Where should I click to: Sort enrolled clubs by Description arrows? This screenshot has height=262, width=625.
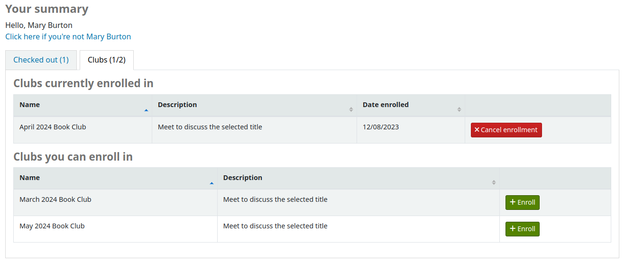pyautogui.click(x=351, y=109)
